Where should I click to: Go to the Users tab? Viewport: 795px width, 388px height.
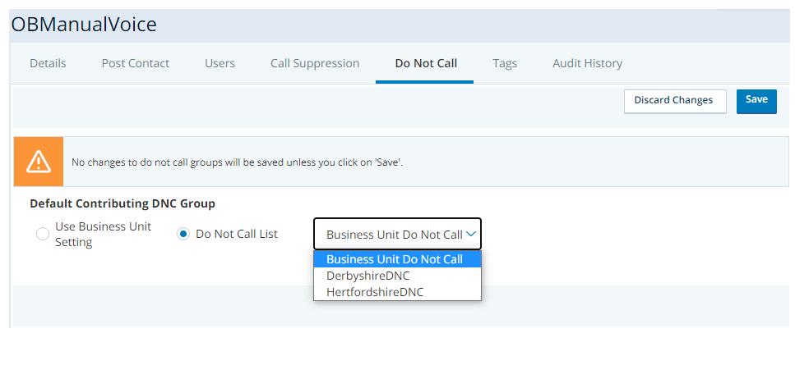click(x=220, y=63)
